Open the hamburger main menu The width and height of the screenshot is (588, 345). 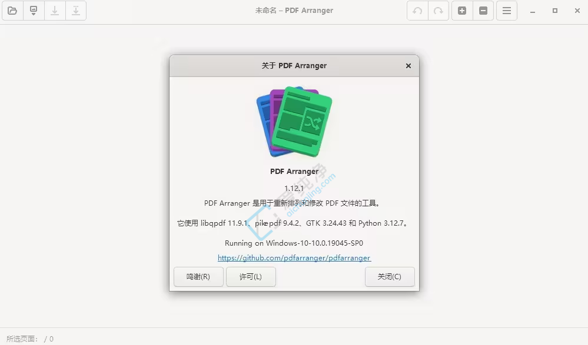(507, 11)
